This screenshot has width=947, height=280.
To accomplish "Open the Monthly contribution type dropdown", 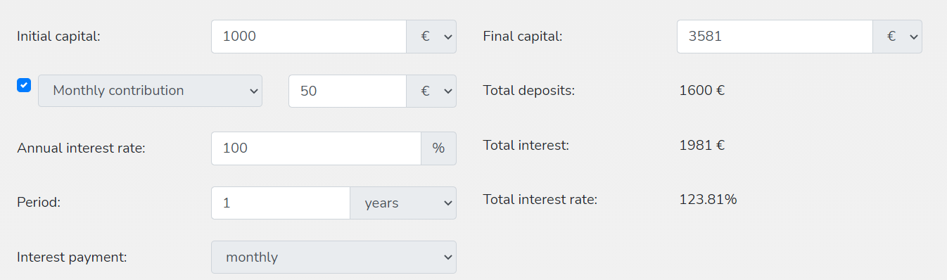I will pyautogui.click(x=150, y=91).
